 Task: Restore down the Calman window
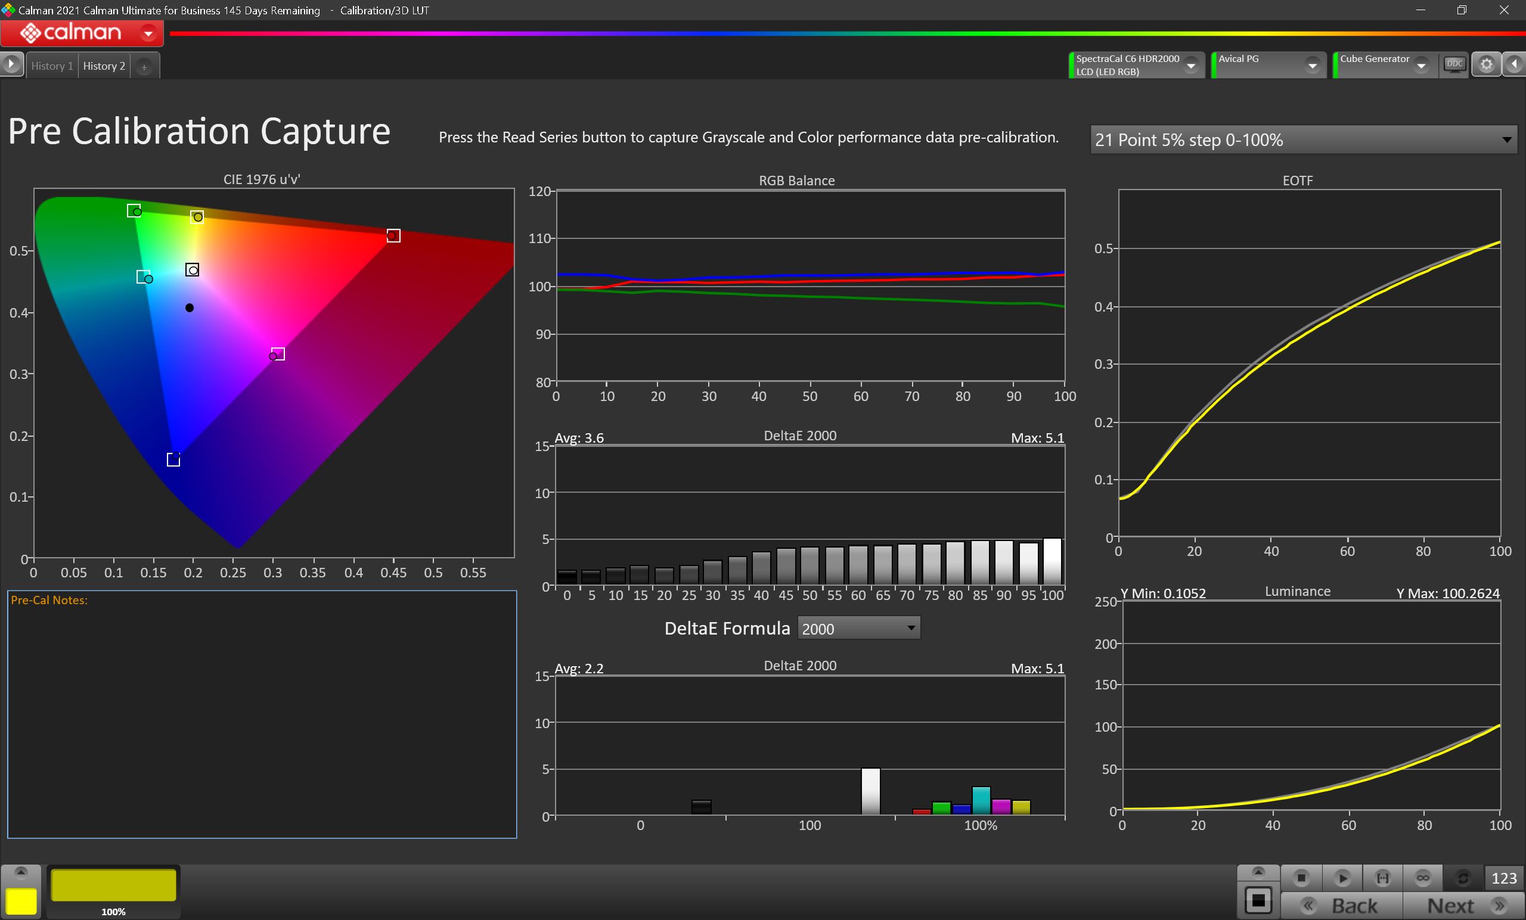click(x=1462, y=10)
